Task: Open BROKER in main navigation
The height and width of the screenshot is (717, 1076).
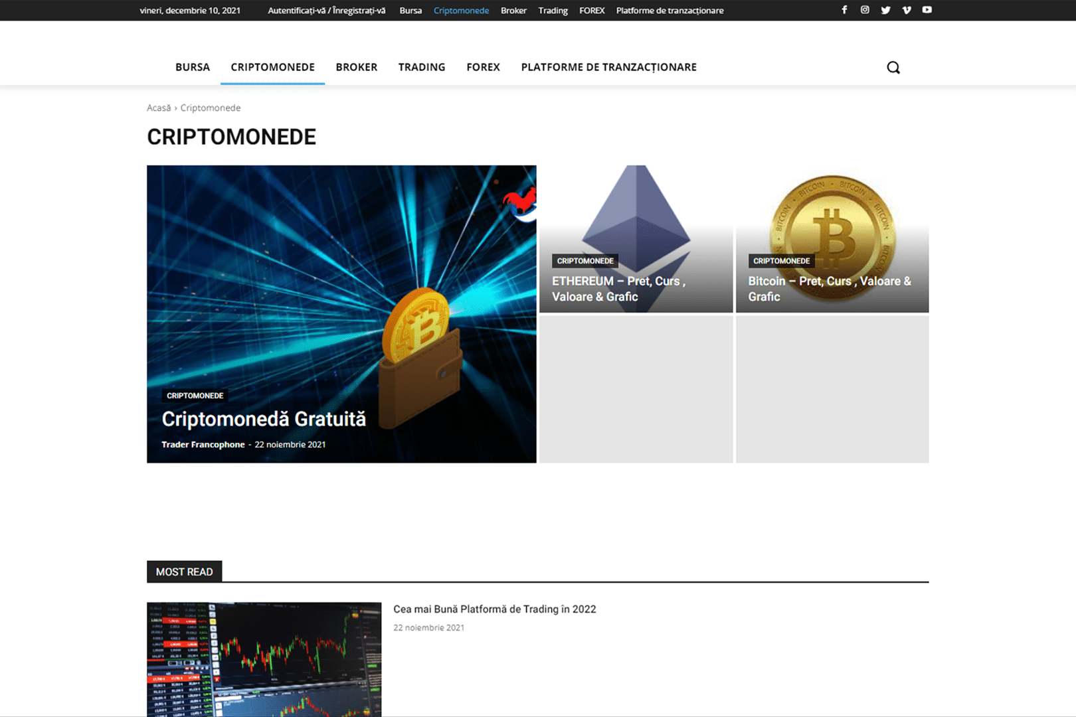Action: (356, 67)
